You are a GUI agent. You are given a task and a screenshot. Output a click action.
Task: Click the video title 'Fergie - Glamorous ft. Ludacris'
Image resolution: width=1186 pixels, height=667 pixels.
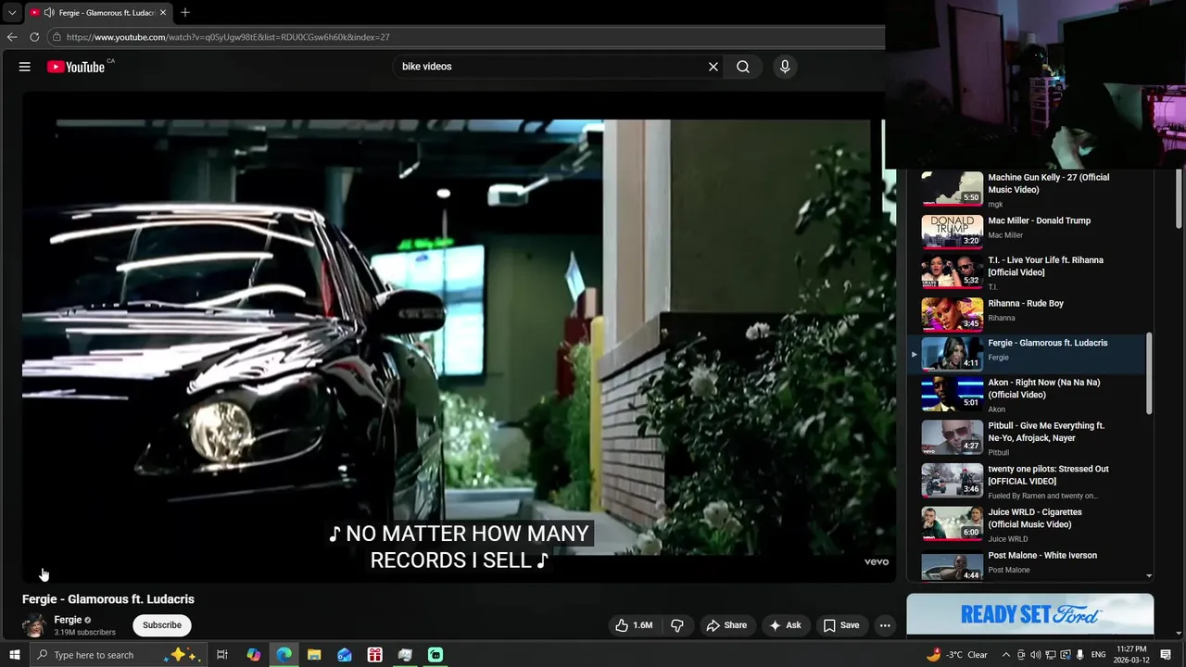point(108,599)
